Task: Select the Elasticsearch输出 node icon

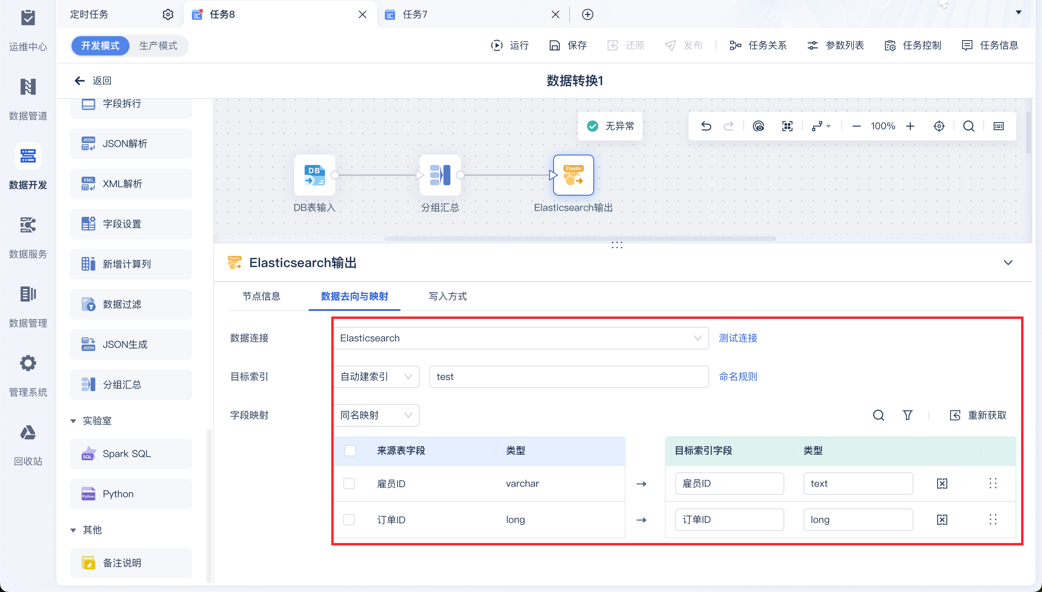Action: (x=573, y=175)
